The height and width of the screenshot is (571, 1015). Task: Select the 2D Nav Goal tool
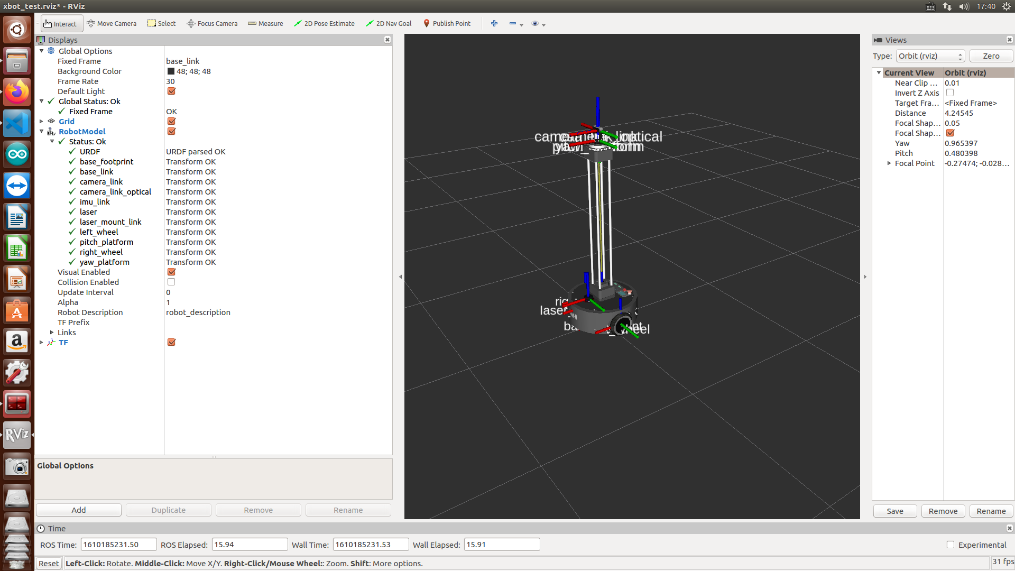pyautogui.click(x=389, y=24)
